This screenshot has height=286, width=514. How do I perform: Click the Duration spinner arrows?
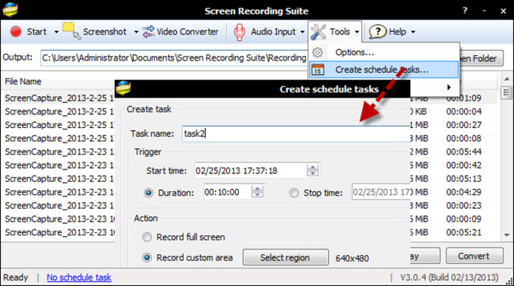pyautogui.click(x=257, y=192)
